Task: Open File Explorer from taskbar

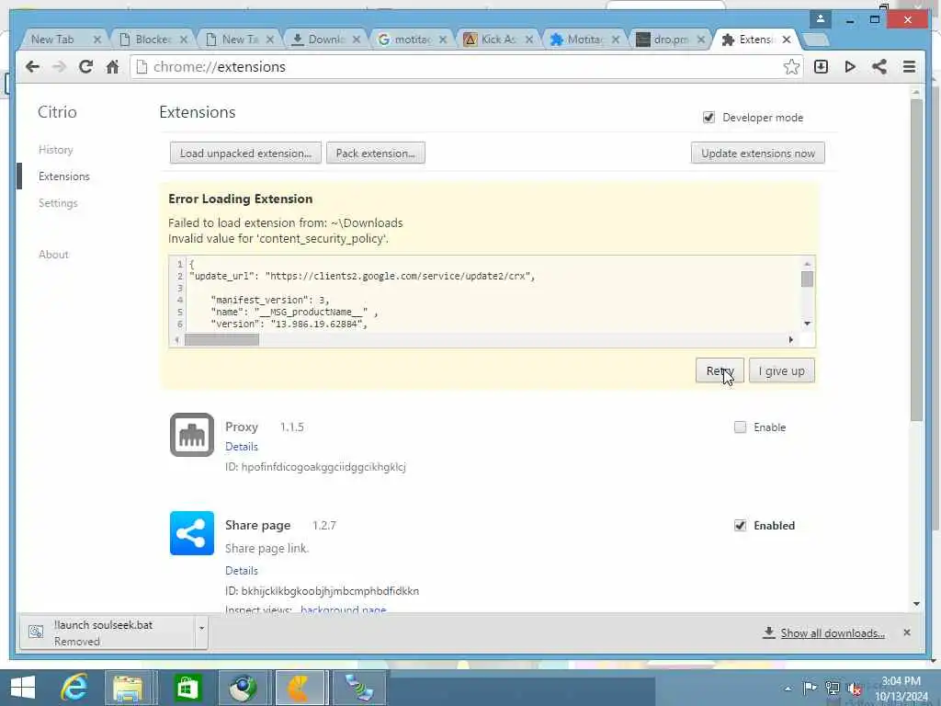Action: coord(128,688)
